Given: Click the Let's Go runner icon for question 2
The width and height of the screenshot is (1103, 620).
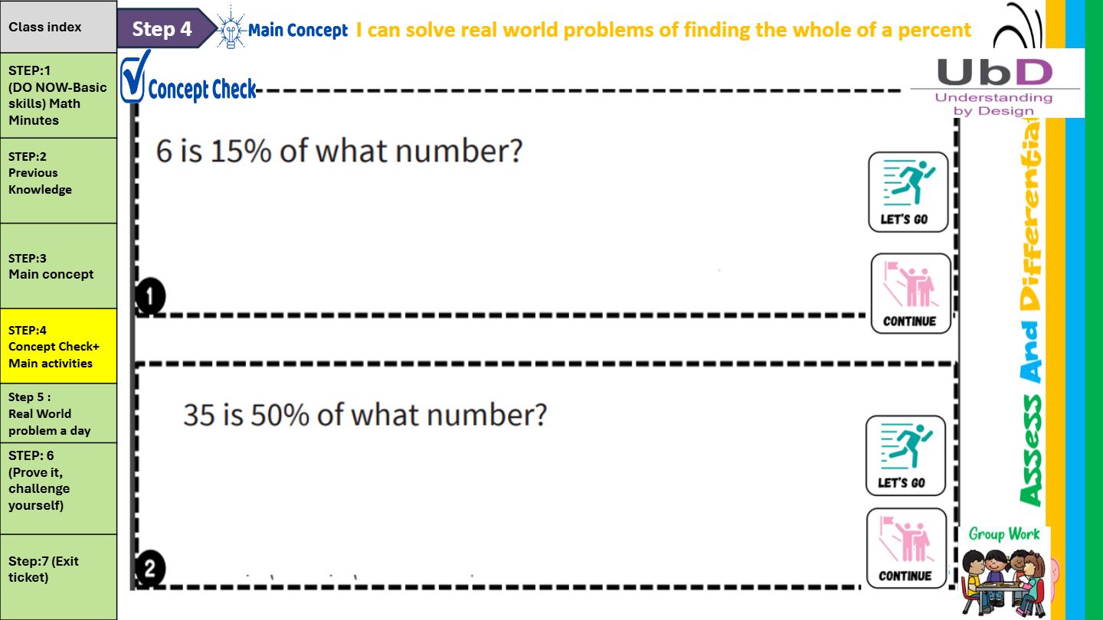Looking at the screenshot, I should coord(905,455).
